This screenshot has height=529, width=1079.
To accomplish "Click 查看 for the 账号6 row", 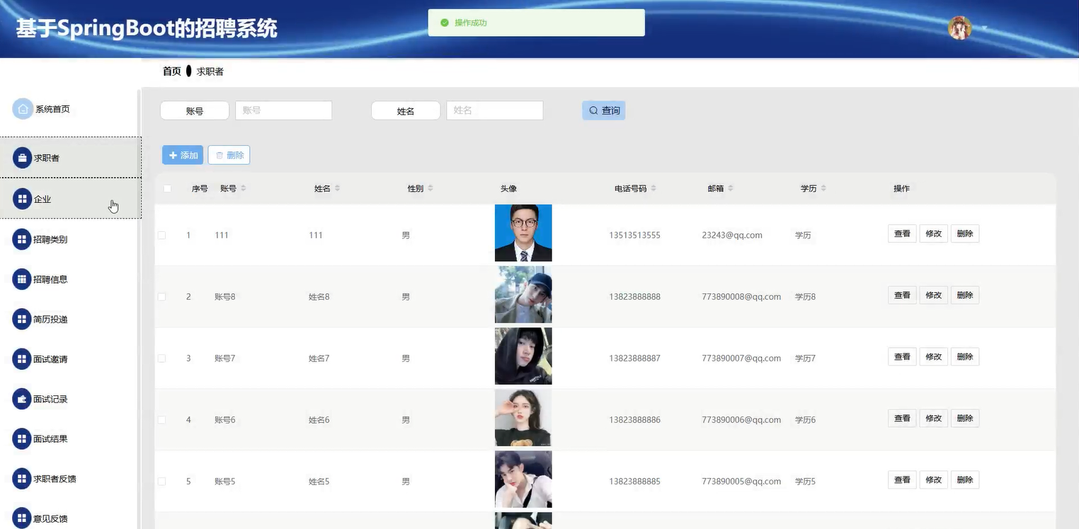I will [902, 418].
